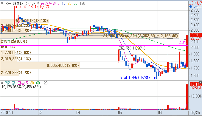The image size is (202, 116).
Task: Click the 21,506,133(44.2%) volume profile bar
Action: pos(89,36)
